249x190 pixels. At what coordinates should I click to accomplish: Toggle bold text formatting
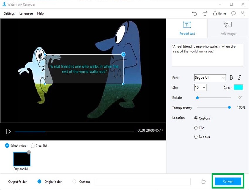point(231,77)
